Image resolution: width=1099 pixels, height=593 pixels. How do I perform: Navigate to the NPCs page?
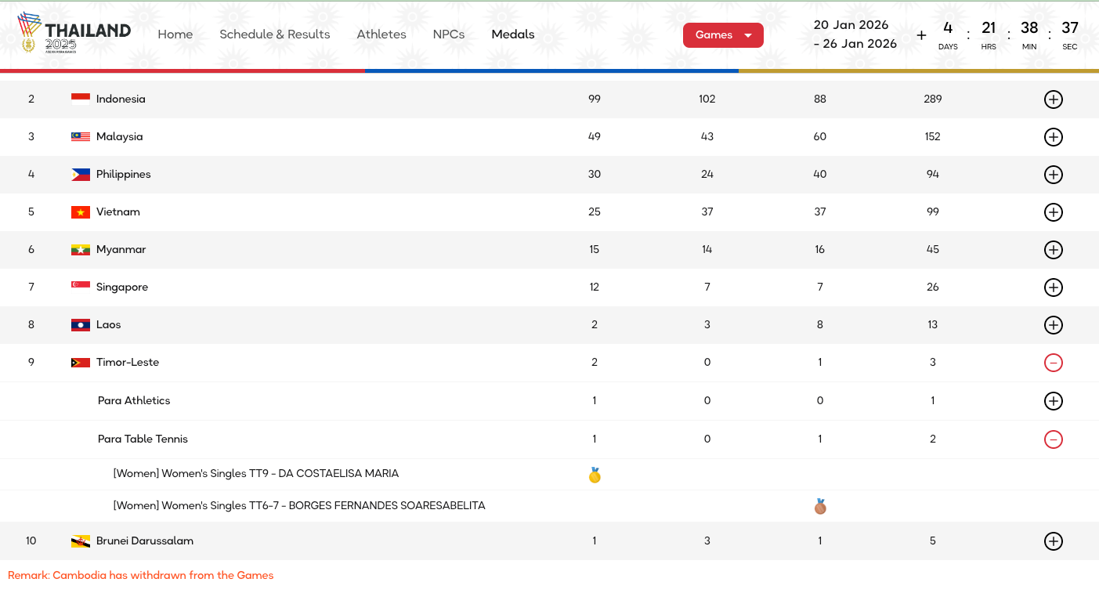click(449, 34)
